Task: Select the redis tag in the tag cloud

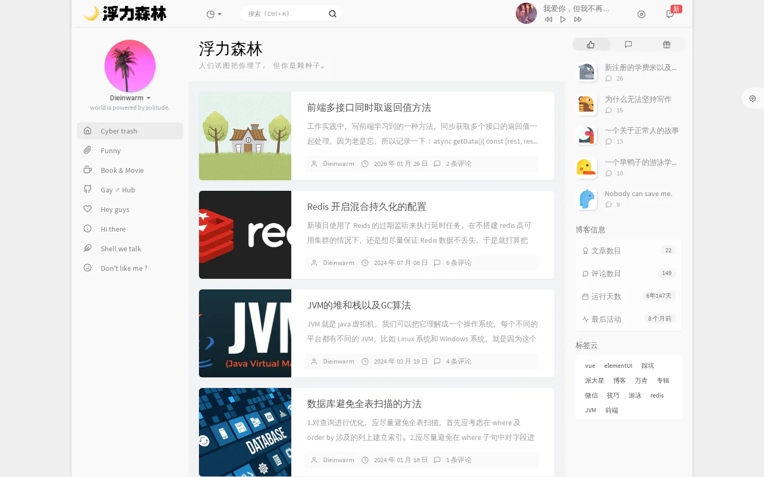Action: [657, 395]
